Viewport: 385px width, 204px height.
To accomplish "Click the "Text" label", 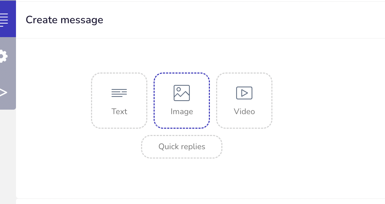I will click(x=119, y=112).
